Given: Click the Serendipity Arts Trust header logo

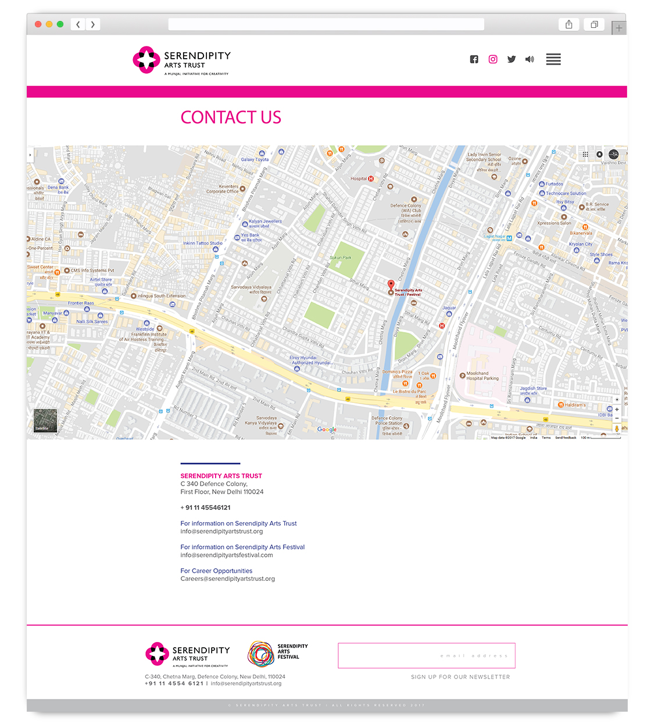Looking at the screenshot, I should (x=182, y=60).
